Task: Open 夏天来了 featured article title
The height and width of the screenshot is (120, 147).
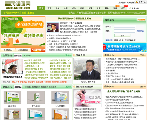Action: (71, 23)
